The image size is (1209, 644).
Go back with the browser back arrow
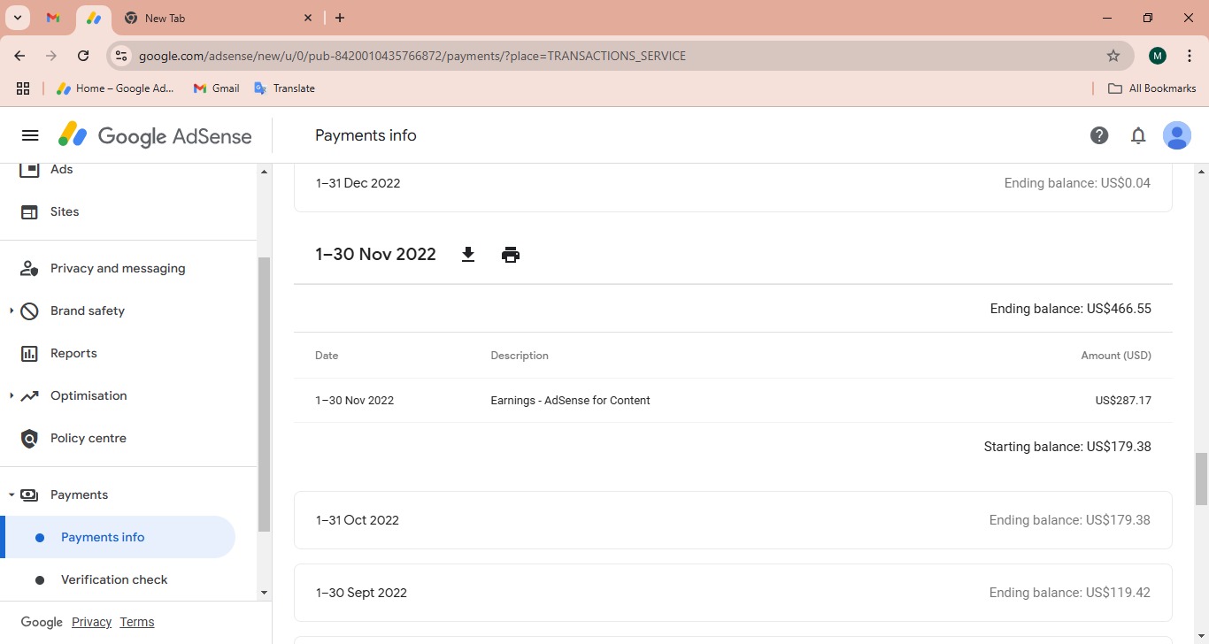point(19,56)
